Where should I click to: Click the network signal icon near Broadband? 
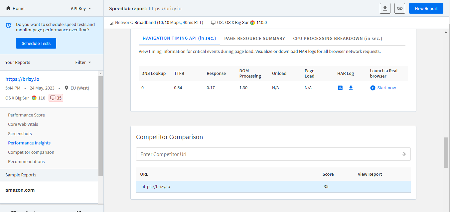click(x=111, y=23)
